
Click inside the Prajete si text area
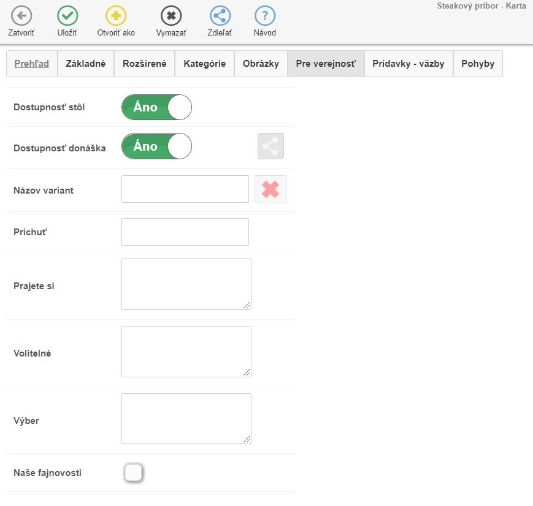point(186,284)
